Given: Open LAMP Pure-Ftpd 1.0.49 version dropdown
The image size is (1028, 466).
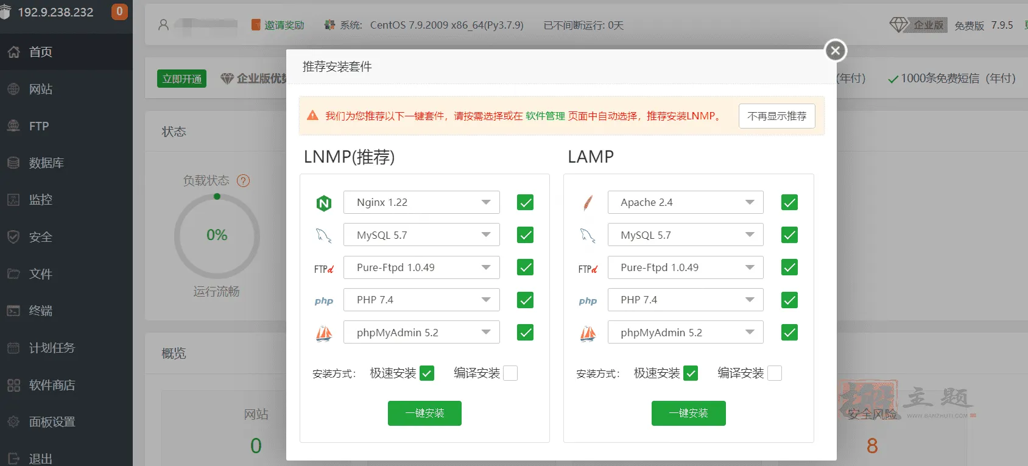Looking at the screenshot, I should coord(685,267).
